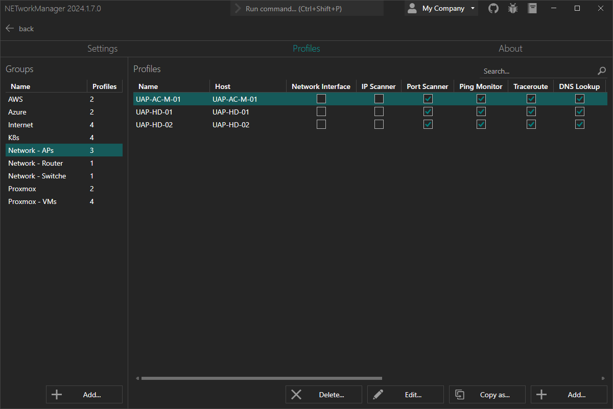Select the AWS group

64,99
